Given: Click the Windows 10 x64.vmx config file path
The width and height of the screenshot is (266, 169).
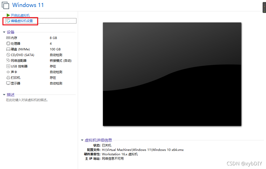Looking at the screenshot, I should [x=143, y=150].
